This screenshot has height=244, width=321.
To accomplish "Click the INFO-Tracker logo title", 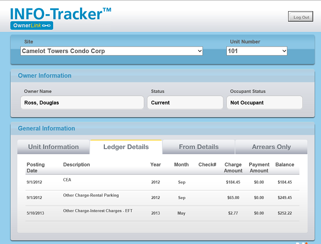I will (61, 14).
